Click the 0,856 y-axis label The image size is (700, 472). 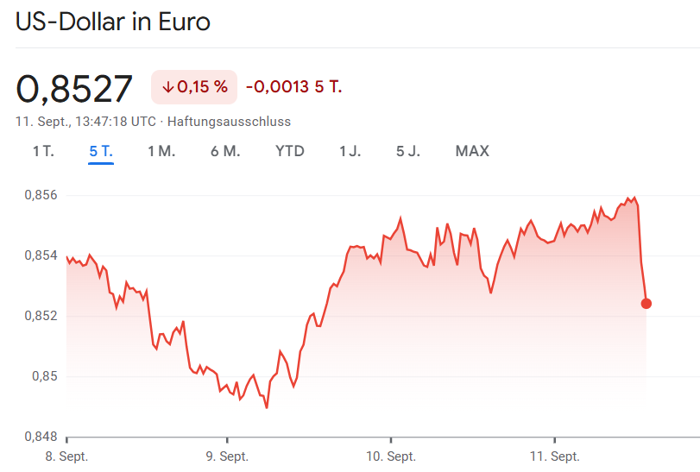(x=40, y=196)
